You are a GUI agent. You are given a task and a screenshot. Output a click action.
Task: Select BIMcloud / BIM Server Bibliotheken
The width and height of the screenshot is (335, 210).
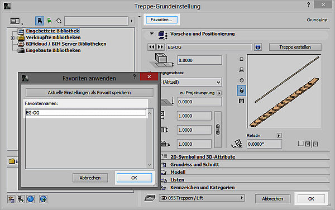66,44
